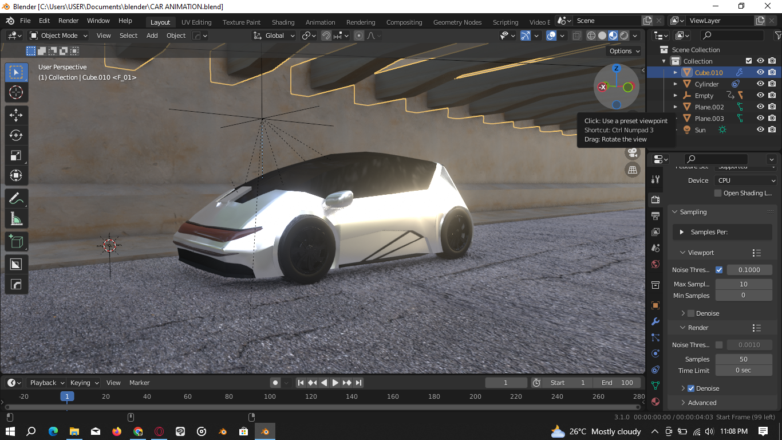Switch to Shading workspace
Viewport: 782px width, 440px height.
click(283, 22)
